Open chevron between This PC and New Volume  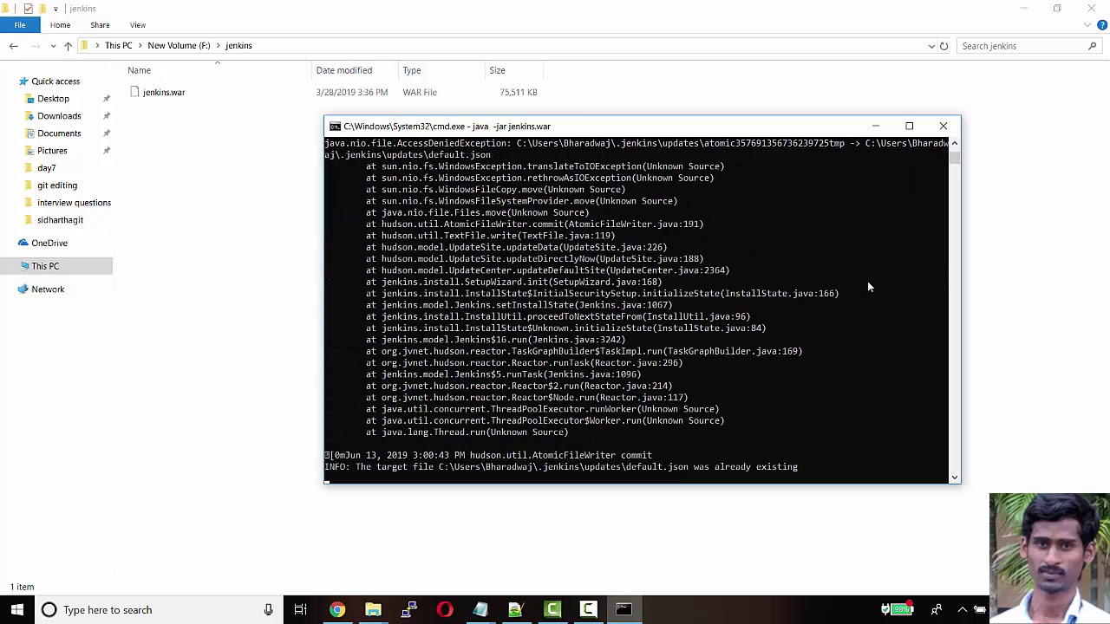point(139,46)
